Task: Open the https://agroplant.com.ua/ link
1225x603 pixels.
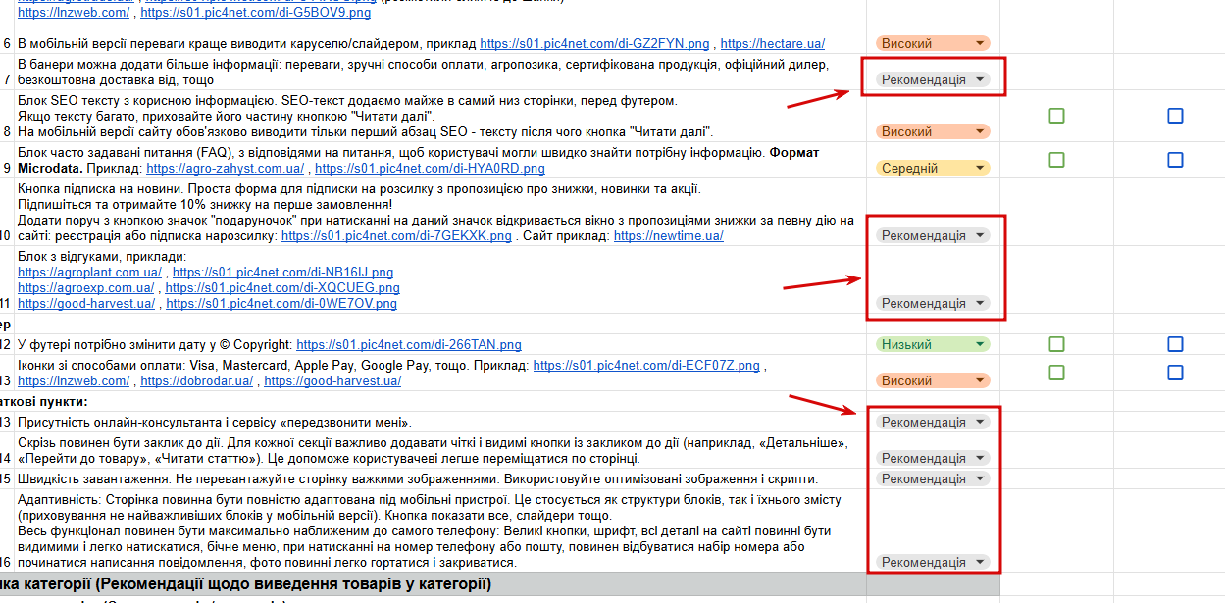Action: (x=89, y=273)
